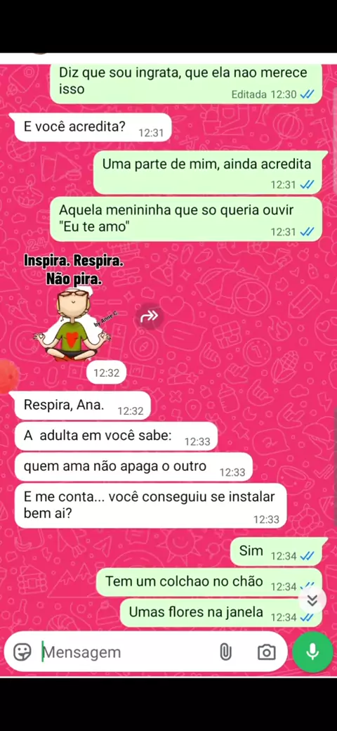Select 'Aquela menininha' message bubble
337x731 pixels.
(186, 219)
